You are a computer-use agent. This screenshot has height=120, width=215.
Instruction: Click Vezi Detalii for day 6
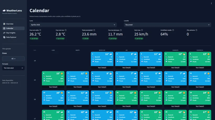point(53,87)
